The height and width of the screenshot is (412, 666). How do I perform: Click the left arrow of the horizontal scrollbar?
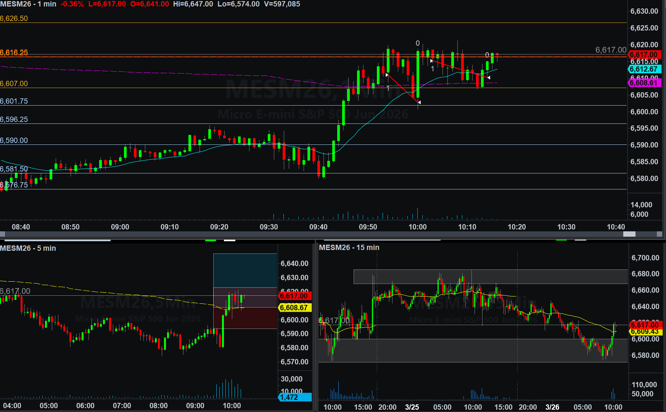(3, 234)
